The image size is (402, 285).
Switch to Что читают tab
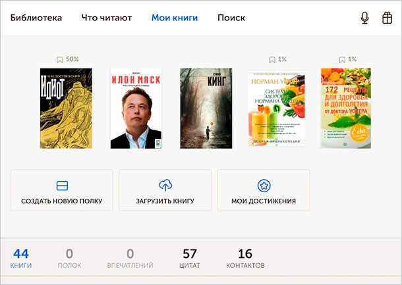[x=107, y=18]
